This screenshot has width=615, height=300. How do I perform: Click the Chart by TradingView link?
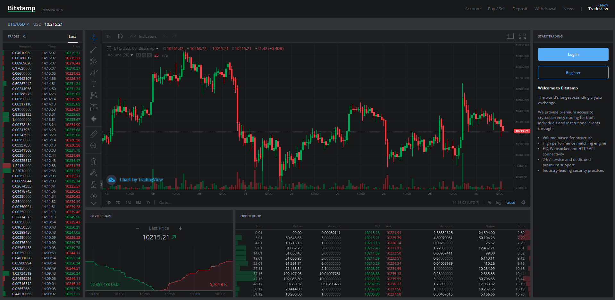[141, 179]
